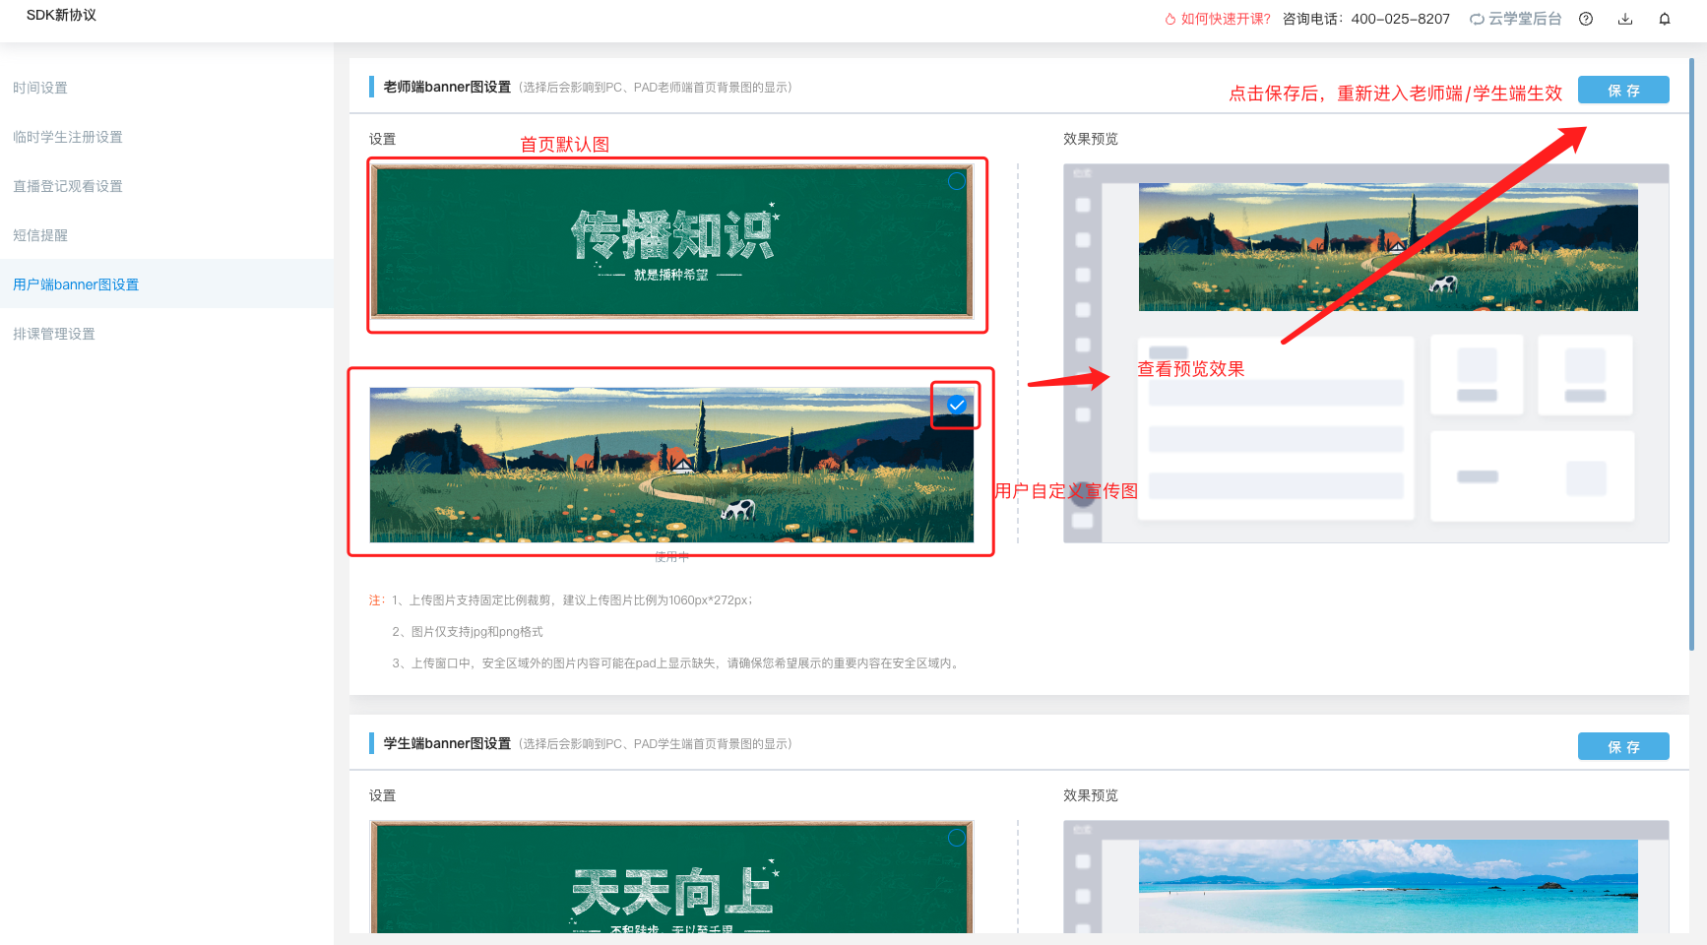Click the 学生端banner图设置 heading
This screenshot has height=945, width=1707.
447,743
